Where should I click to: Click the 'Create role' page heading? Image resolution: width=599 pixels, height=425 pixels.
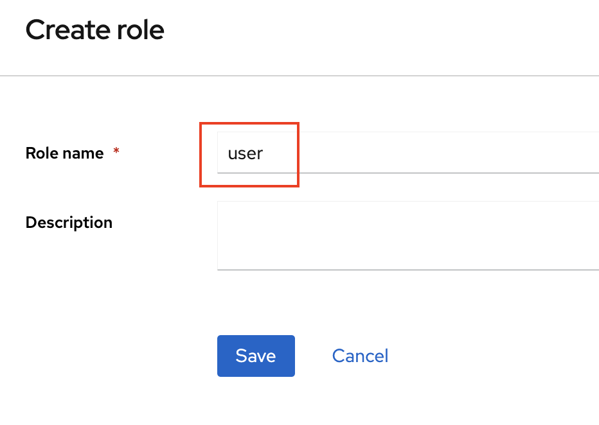[94, 30]
